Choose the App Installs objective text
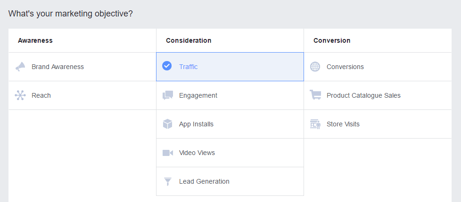This screenshot has height=202, width=461. coord(197,124)
